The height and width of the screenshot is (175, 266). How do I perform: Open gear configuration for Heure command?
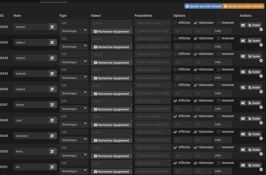[243, 103]
